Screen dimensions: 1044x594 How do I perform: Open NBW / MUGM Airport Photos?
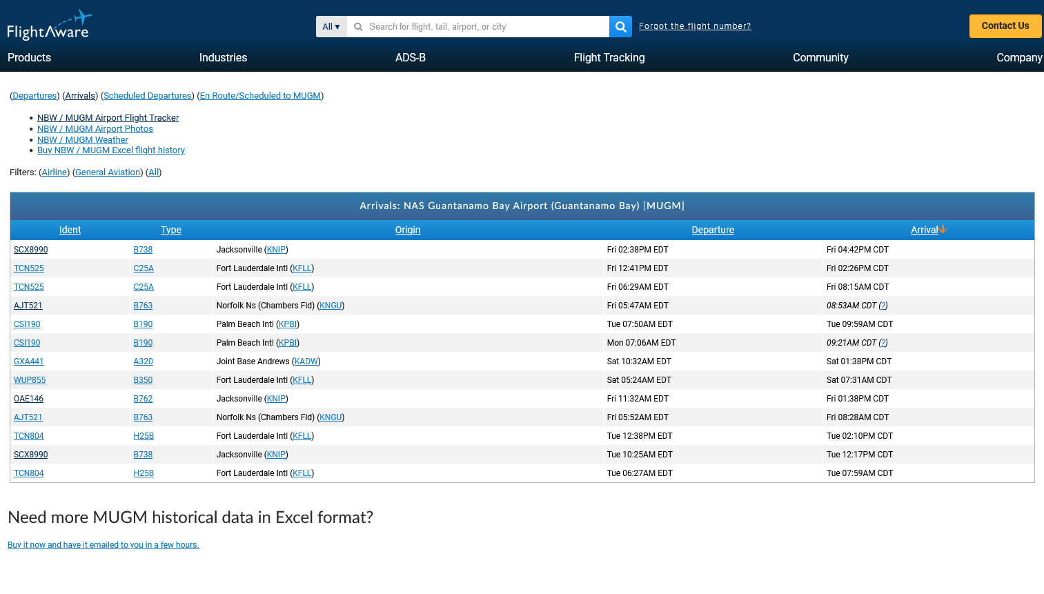95,129
